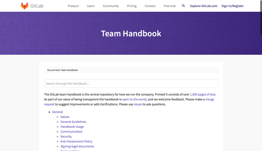The width and height of the screenshot is (262, 151).
Task: Open the Handbook Usage link
Action: 72,127
